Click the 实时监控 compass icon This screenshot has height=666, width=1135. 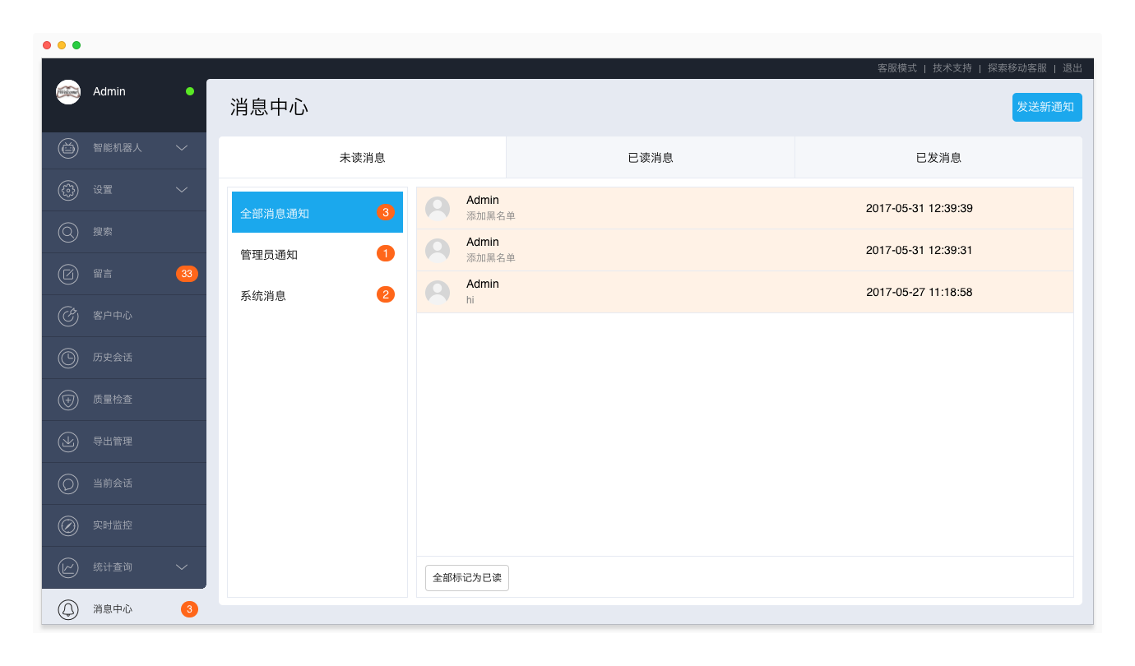(68, 525)
